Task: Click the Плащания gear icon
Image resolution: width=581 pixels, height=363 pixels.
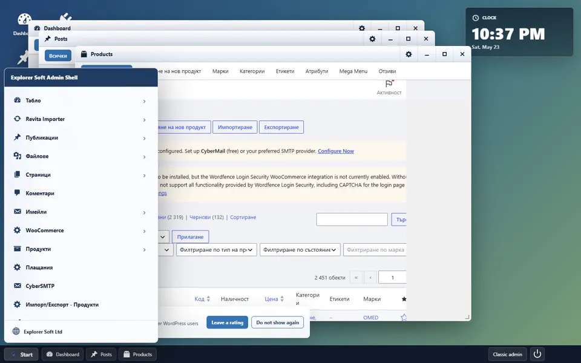Action: click(17, 267)
